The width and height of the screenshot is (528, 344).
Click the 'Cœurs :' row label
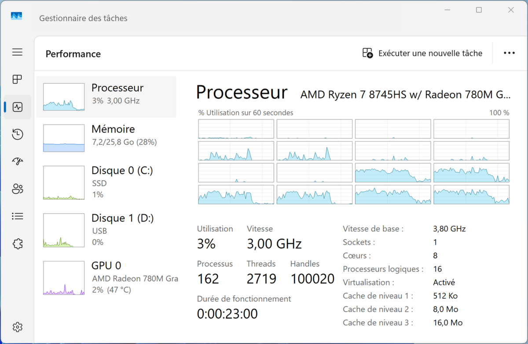pyautogui.click(x=356, y=255)
